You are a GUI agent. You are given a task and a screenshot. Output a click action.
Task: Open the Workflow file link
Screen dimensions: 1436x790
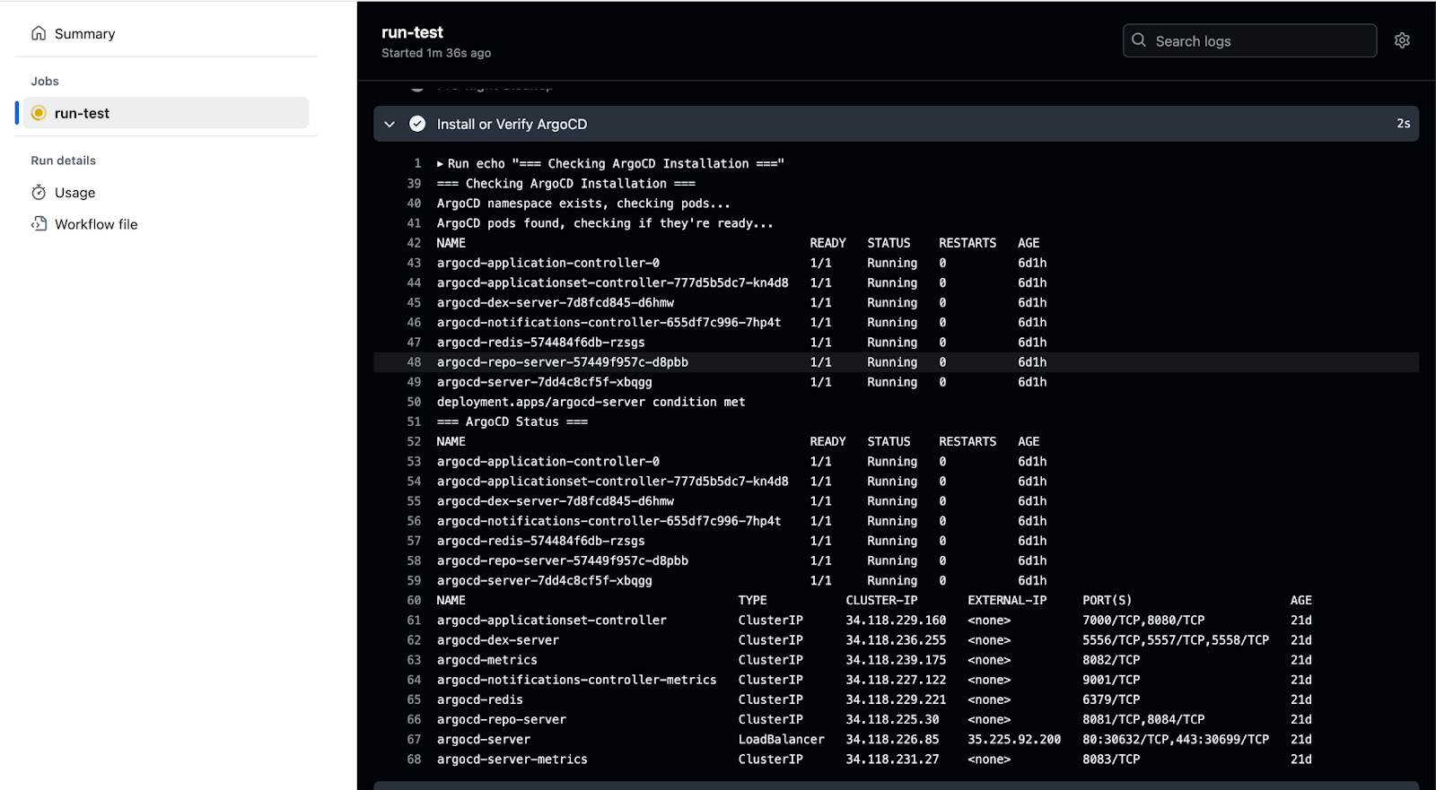pos(96,224)
